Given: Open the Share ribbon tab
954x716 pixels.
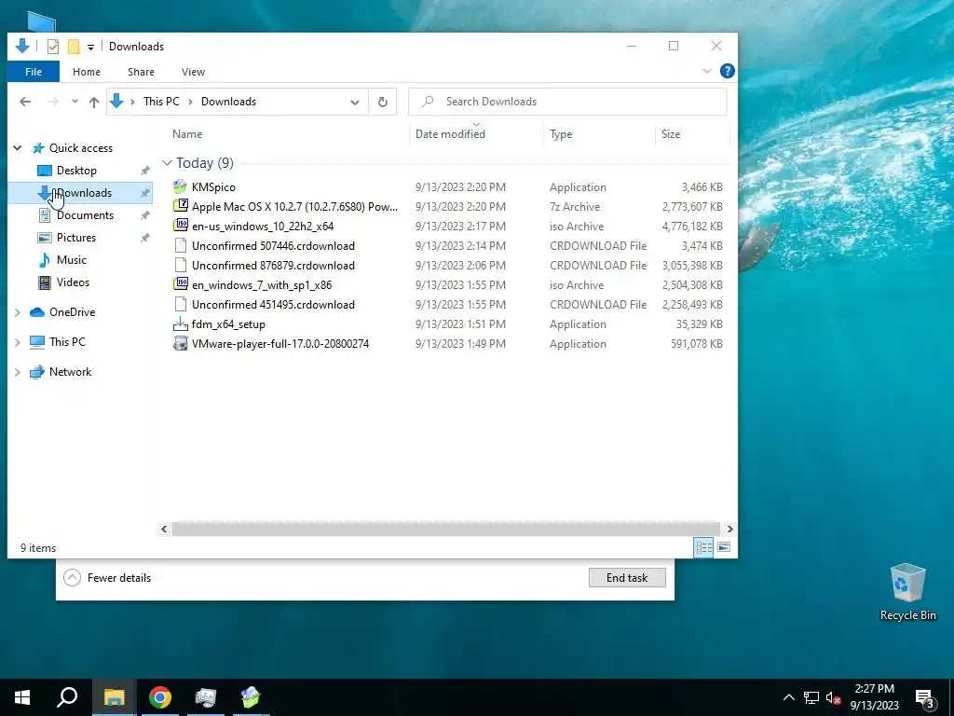Looking at the screenshot, I should (x=141, y=71).
